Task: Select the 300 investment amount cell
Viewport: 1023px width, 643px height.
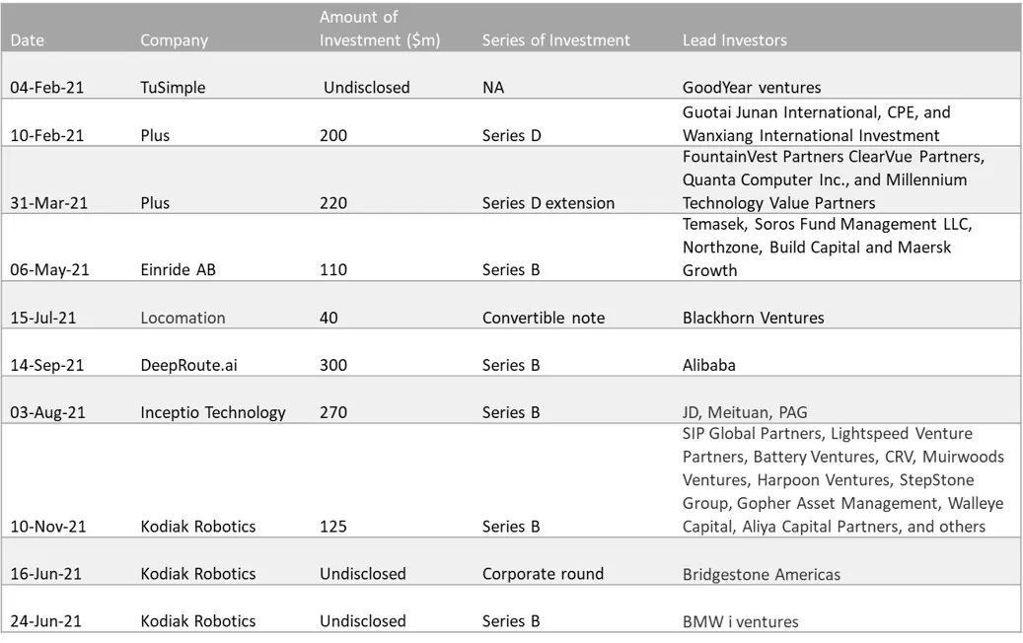Action: 333,365
